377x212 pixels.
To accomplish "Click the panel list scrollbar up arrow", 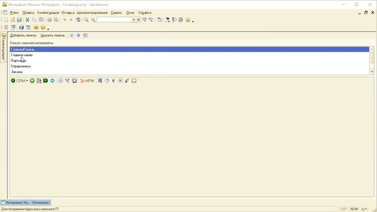I will (x=372, y=49).
